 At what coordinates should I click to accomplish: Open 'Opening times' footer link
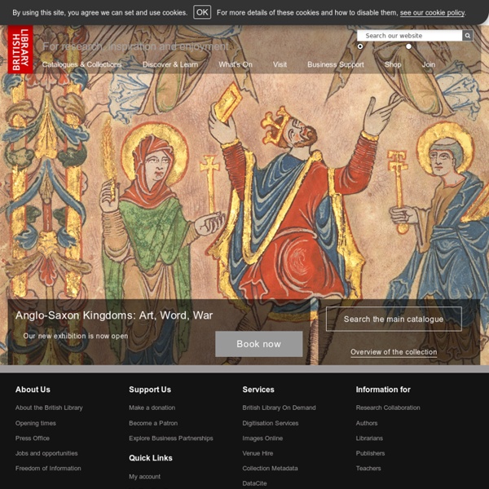click(36, 423)
